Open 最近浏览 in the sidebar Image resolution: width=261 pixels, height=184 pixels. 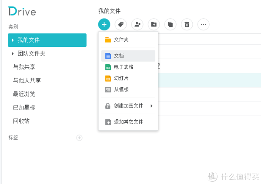point(24,94)
